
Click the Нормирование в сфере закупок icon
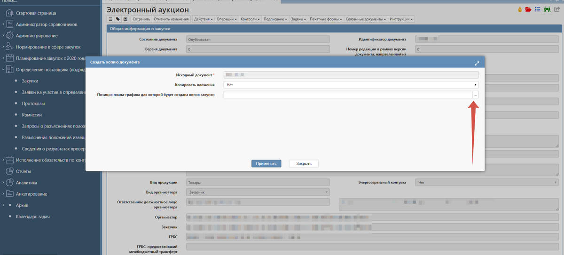click(9, 47)
